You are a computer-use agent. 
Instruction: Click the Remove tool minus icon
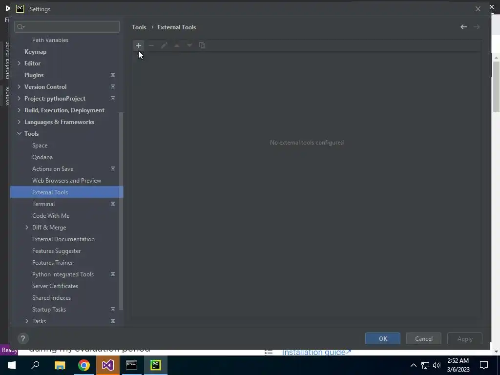tap(151, 45)
